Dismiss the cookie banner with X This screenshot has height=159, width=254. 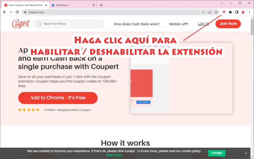coord(246,153)
